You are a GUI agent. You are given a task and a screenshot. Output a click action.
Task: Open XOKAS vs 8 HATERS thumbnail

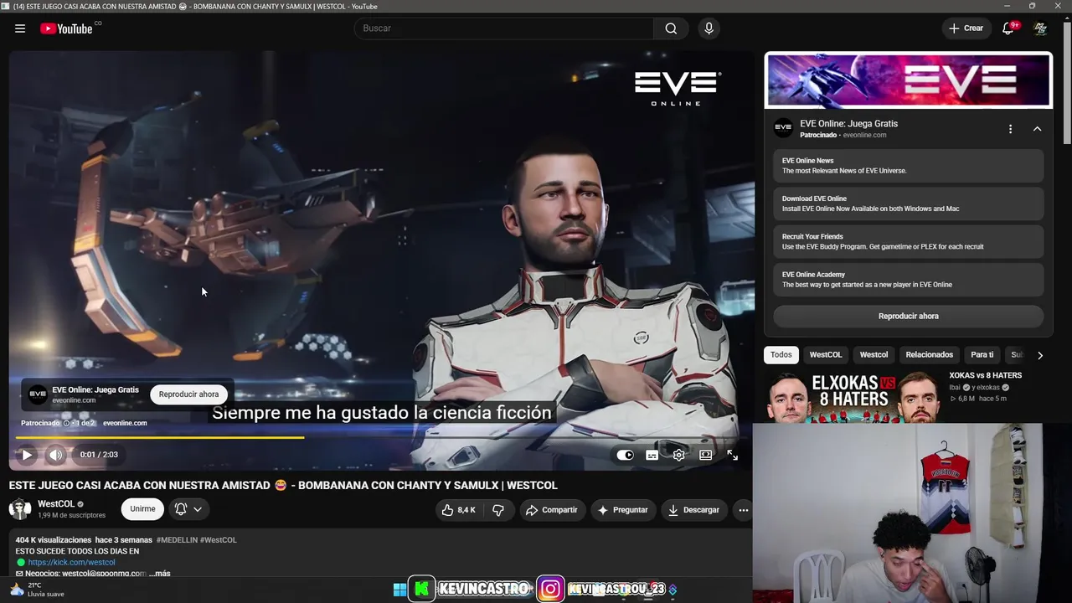pos(853,398)
